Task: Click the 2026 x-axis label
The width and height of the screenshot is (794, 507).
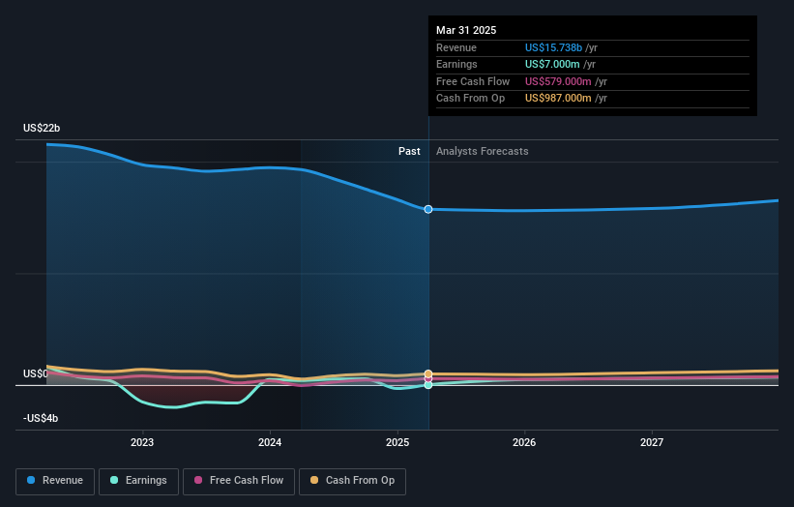Action: coord(524,442)
